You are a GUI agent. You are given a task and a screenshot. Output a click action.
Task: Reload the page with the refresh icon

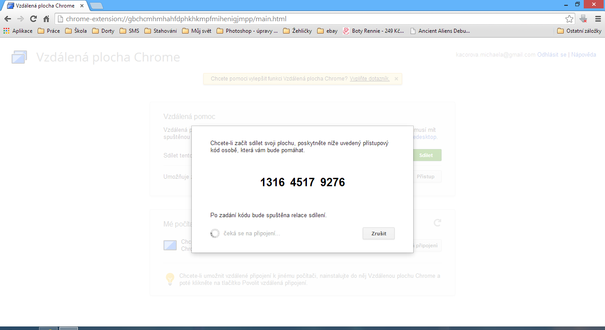(x=33, y=19)
